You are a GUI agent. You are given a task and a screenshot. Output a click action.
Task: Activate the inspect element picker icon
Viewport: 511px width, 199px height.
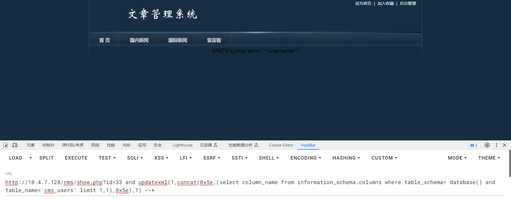[x=6, y=145]
